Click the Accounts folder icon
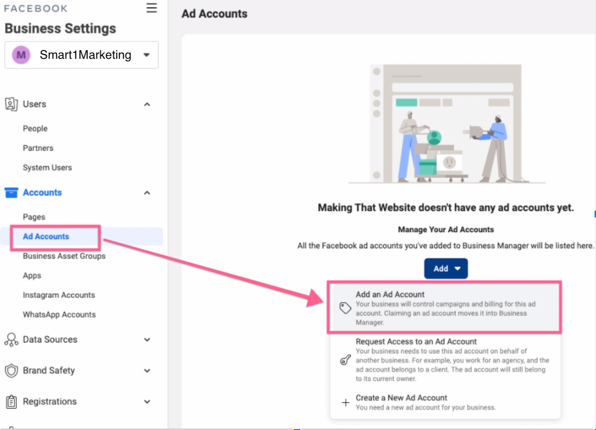This screenshot has height=430, width=596. point(11,193)
